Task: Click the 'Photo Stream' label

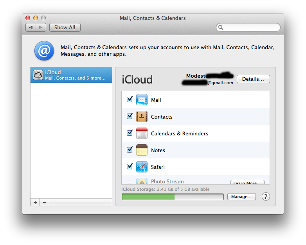Action: click(167, 181)
